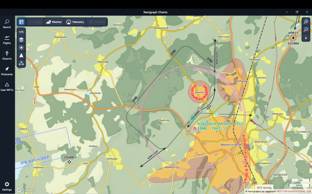312x194 pixels.
Task: Toggle the traffic airplanes icon
Action: coord(21,63)
